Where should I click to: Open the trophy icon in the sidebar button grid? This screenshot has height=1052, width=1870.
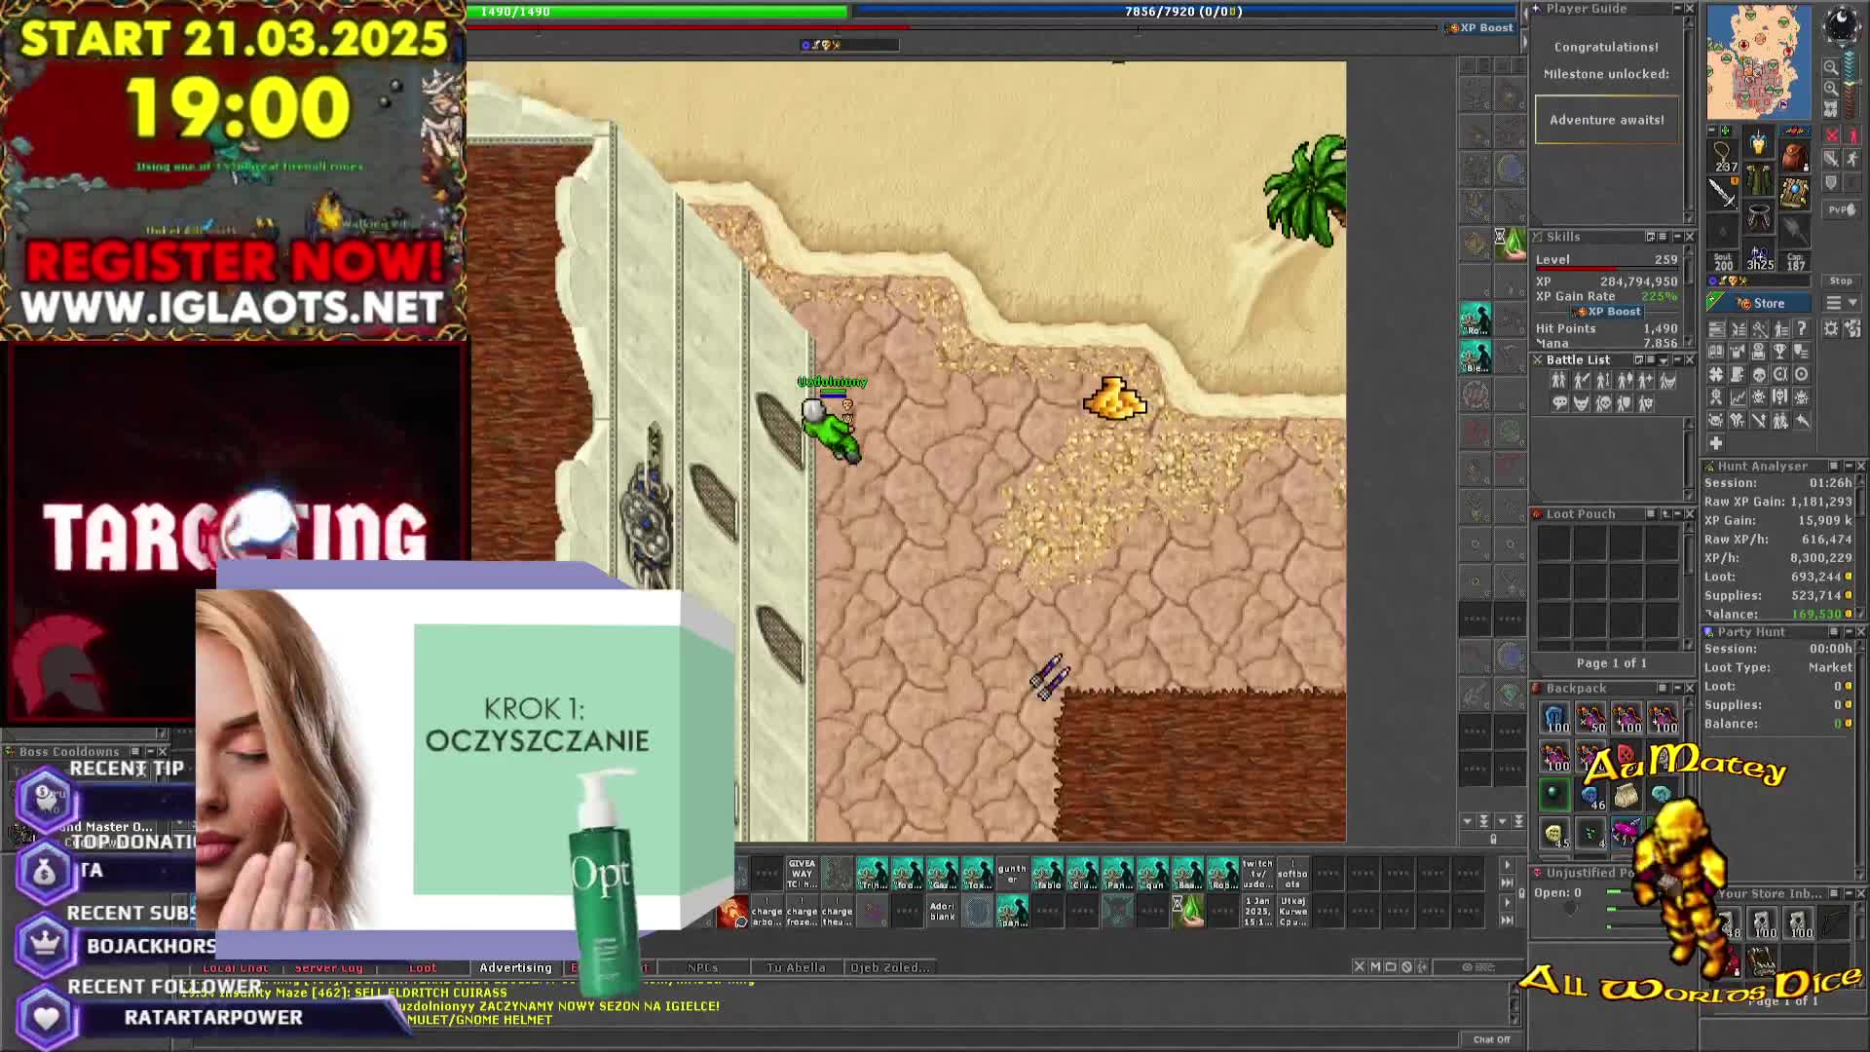coord(1780,352)
